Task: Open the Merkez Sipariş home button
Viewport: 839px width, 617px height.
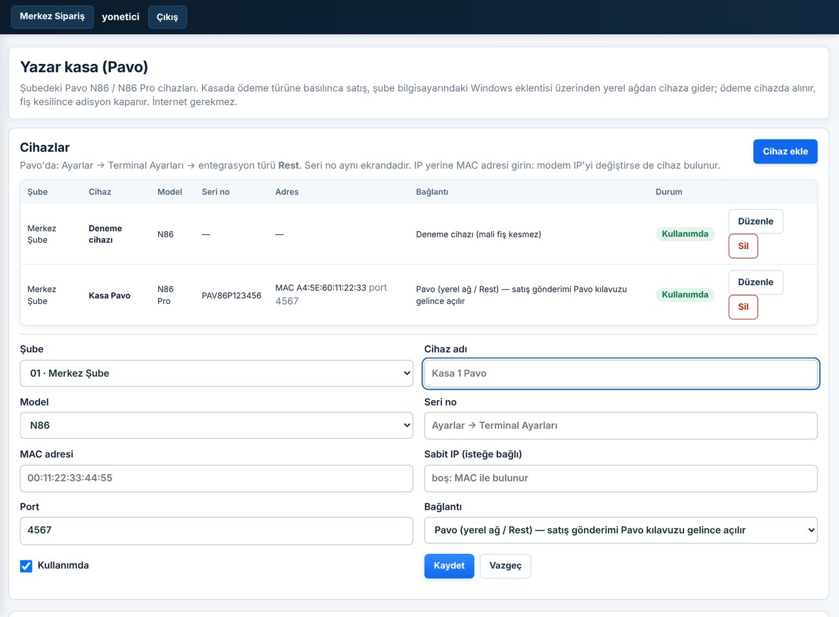Action: pos(52,17)
